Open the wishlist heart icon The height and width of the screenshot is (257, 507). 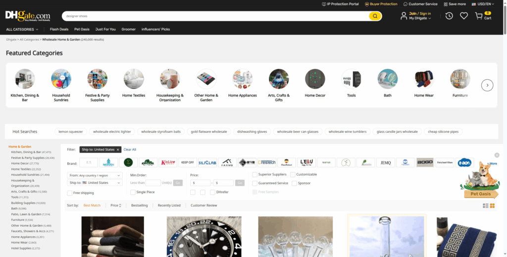pos(463,16)
